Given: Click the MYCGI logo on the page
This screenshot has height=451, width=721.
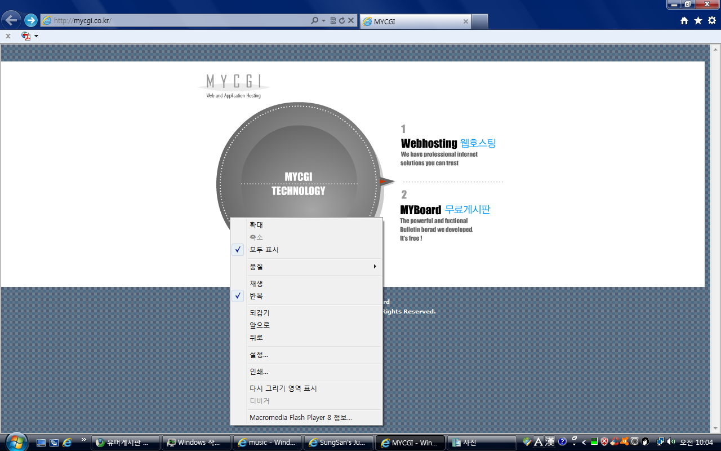Looking at the screenshot, I should (234, 86).
